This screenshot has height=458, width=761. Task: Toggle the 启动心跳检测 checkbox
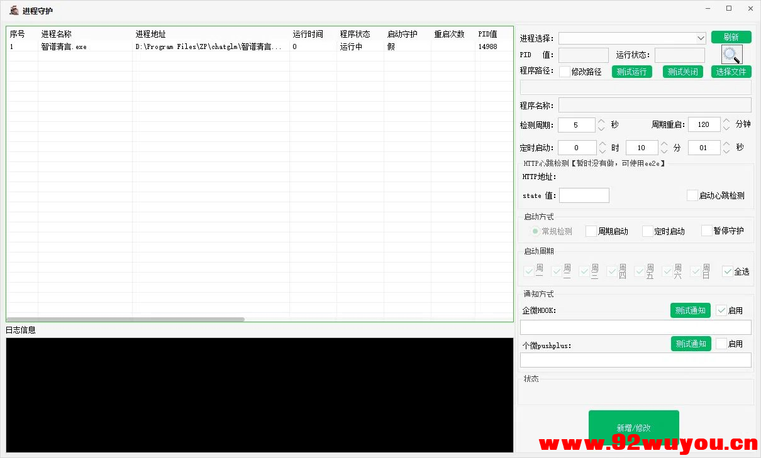(692, 195)
